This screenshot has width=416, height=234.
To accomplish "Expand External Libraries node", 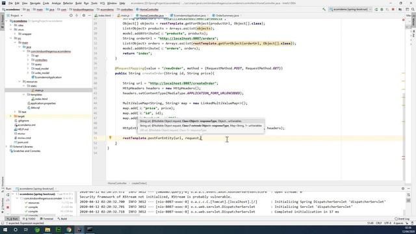I will click(7, 146).
